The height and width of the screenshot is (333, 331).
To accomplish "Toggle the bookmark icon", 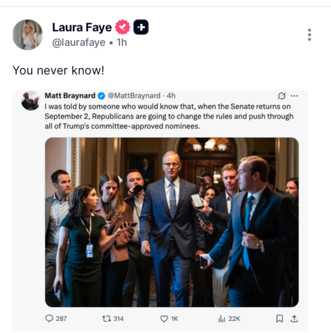I will tap(280, 319).
